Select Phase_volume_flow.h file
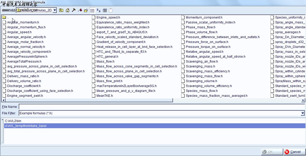The image size is (306, 156). (x=199, y=32)
